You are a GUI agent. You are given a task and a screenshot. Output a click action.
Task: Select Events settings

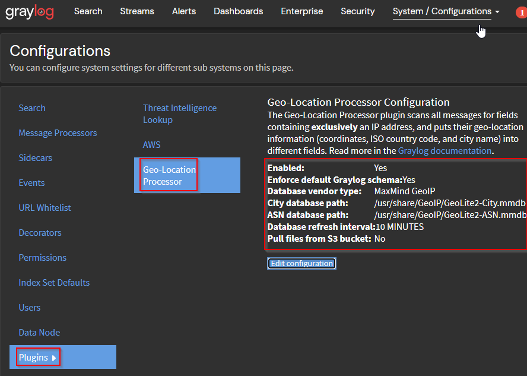pos(31,182)
